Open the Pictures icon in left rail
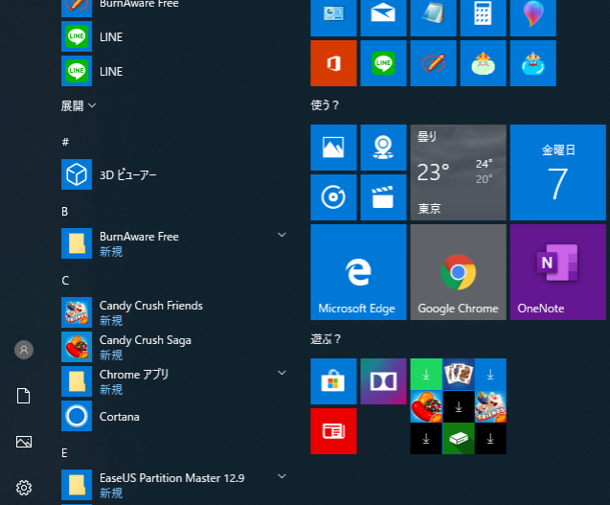Viewport: 610px width, 505px height. pos(24,442)
